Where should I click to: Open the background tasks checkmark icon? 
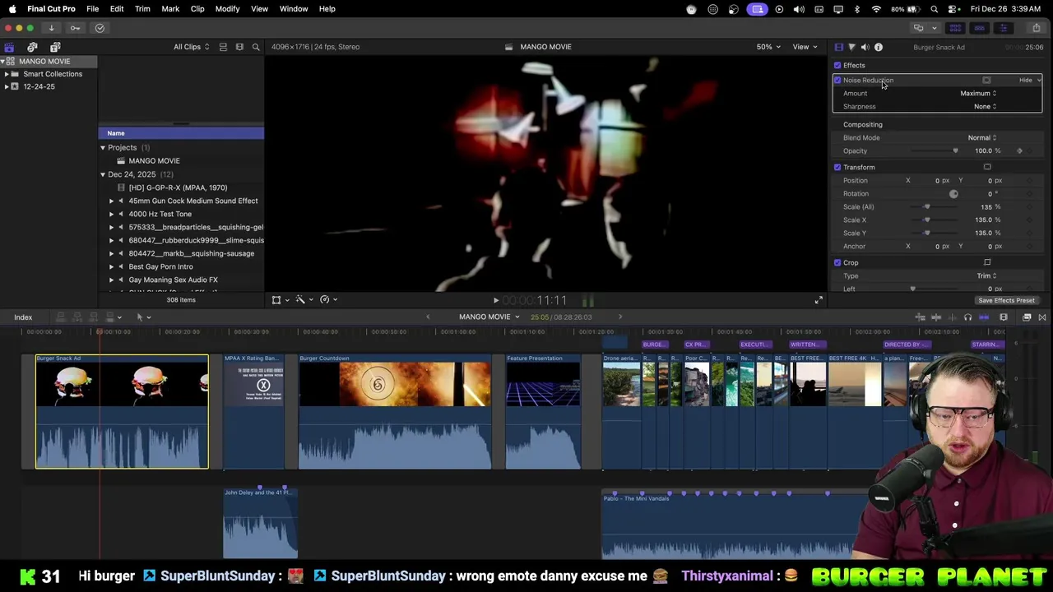pyautogui.click(x=100, y=28)
